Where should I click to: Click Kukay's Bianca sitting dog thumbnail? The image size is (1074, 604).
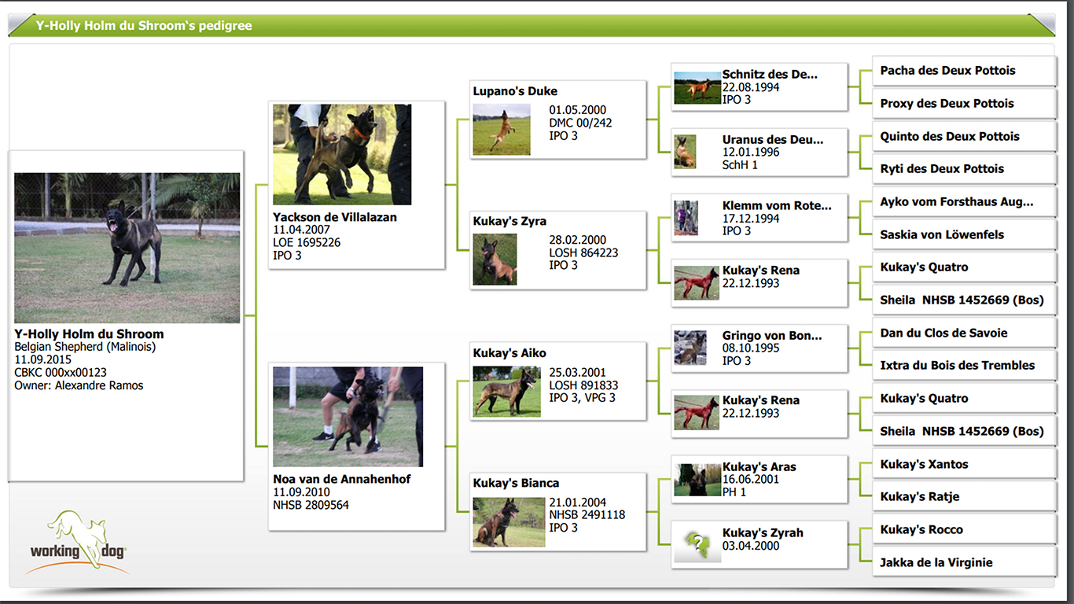coord(509,521)
